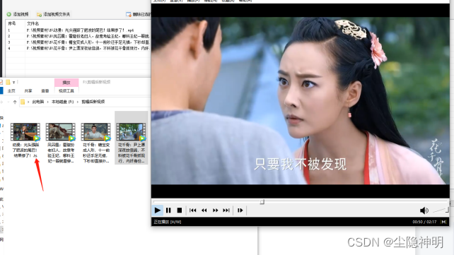
Task: Select row 2 in the converter file list
Action: [x=78, y=36]
